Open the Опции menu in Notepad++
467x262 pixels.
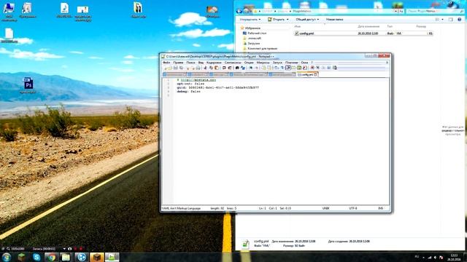249,63
